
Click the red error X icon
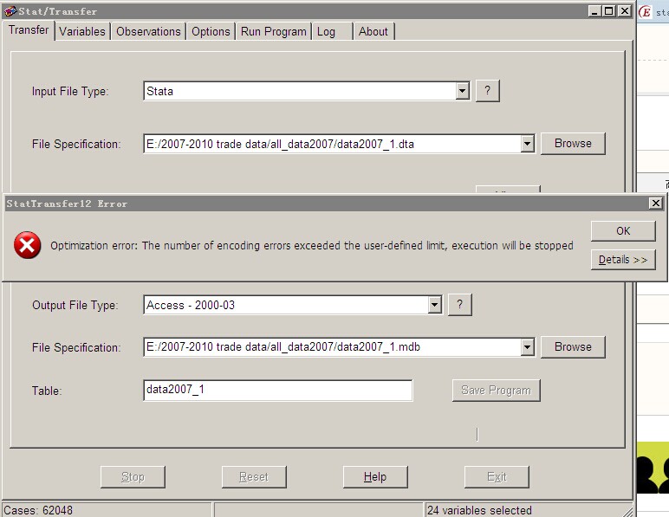pos(28,245)
